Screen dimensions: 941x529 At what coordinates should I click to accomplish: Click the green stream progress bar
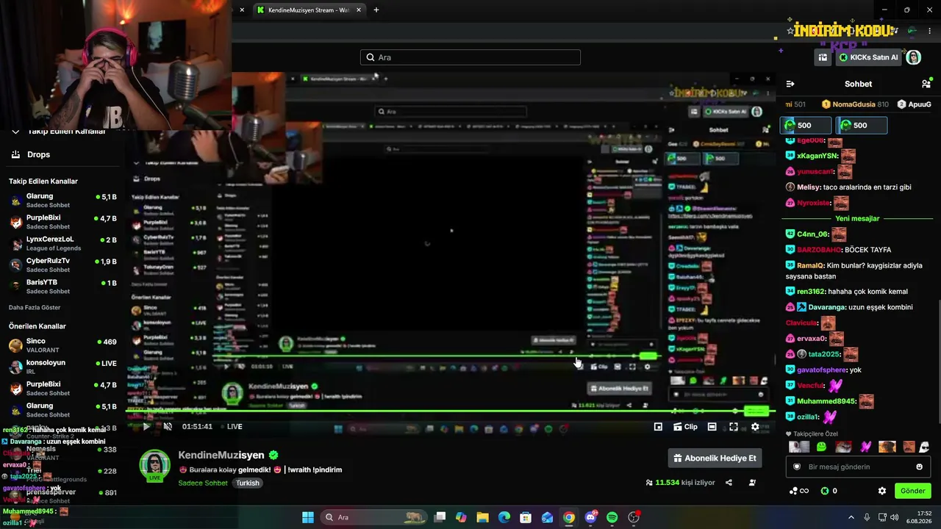coord(451,412)
